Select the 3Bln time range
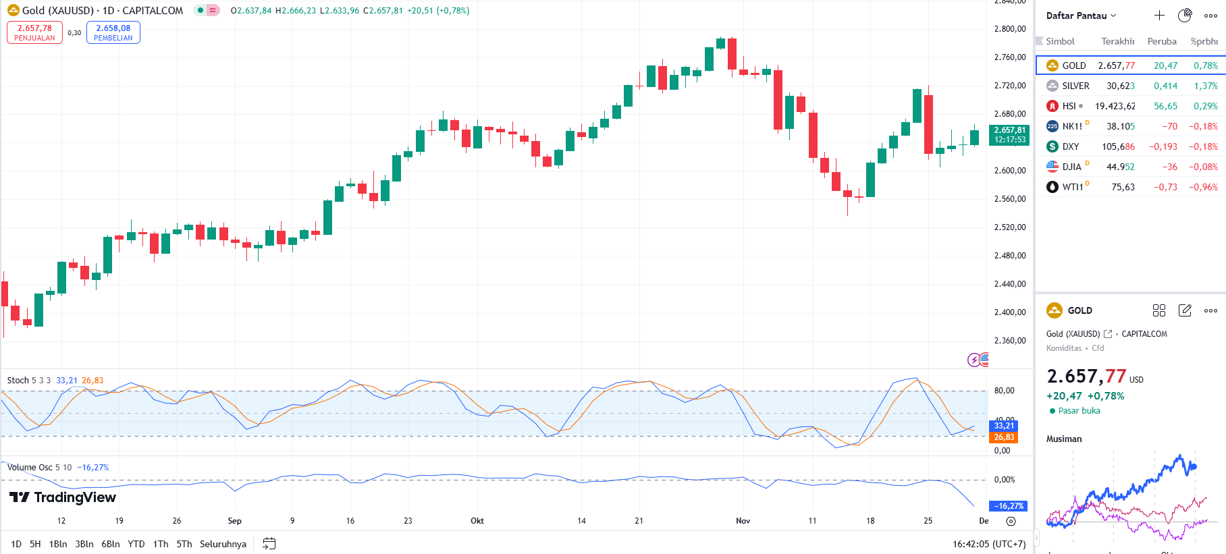Screen dimensions: 1226x554 84,544
